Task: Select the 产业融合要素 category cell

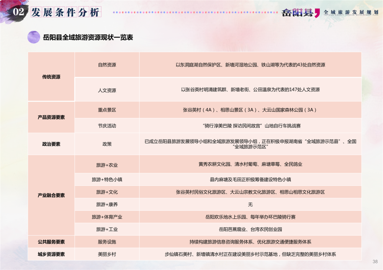Action: coord(51,195)
